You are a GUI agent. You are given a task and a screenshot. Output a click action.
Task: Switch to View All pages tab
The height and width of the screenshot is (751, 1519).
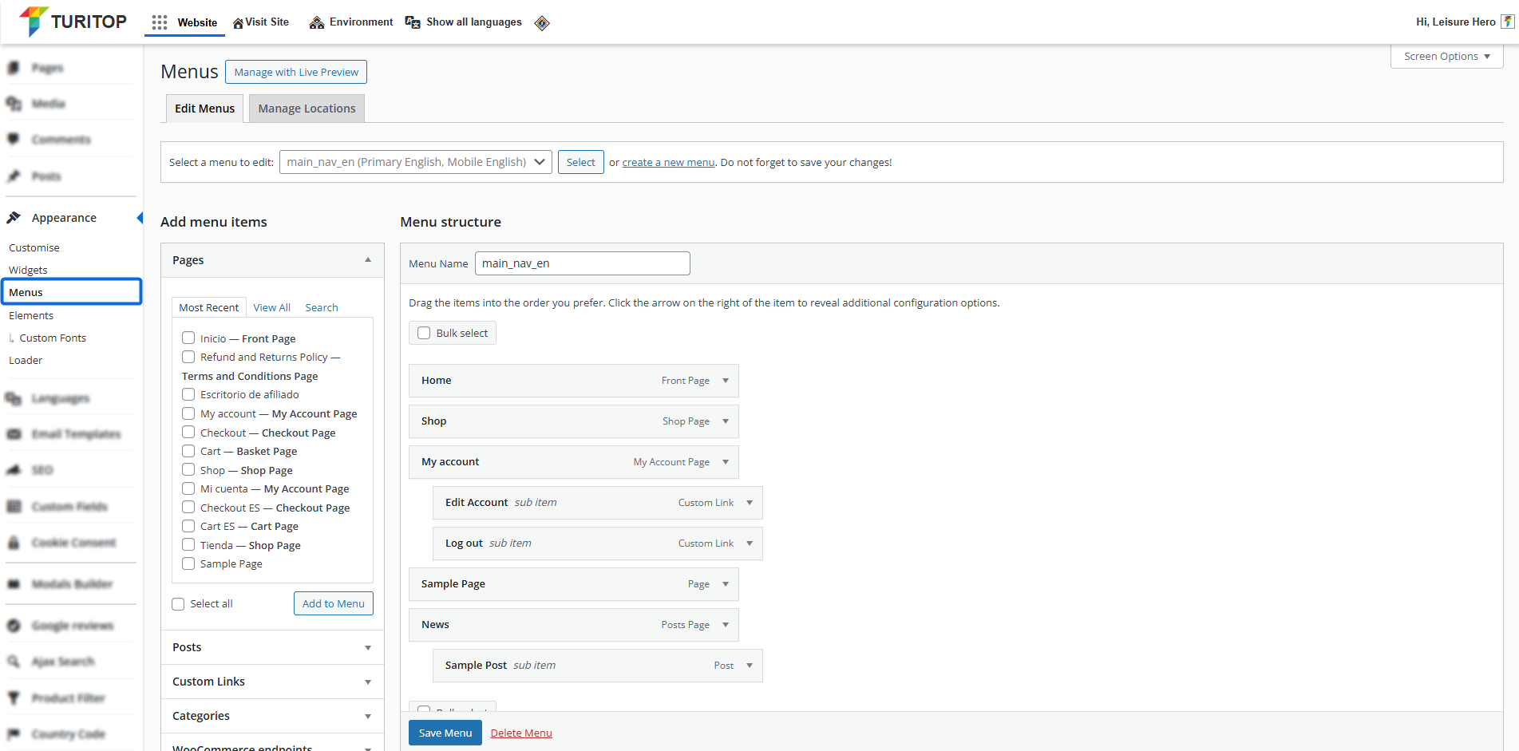tap(271, 307)
